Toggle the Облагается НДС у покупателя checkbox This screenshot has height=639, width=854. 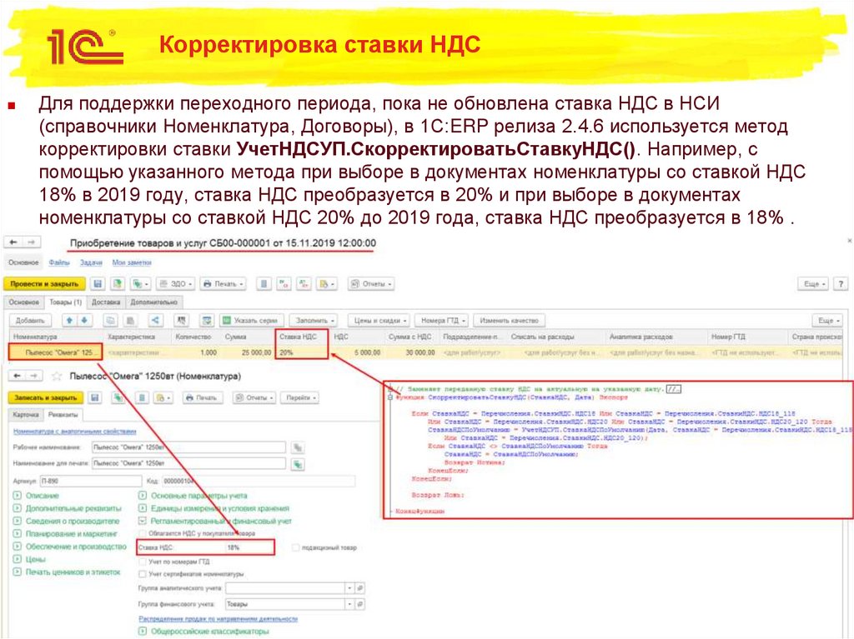pos(143,533)
